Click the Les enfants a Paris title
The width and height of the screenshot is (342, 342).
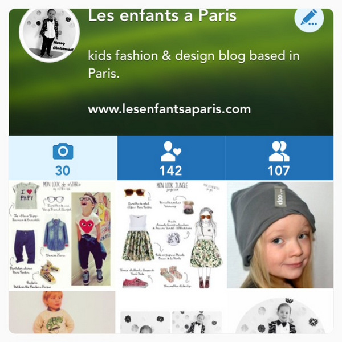coord(162,16)
